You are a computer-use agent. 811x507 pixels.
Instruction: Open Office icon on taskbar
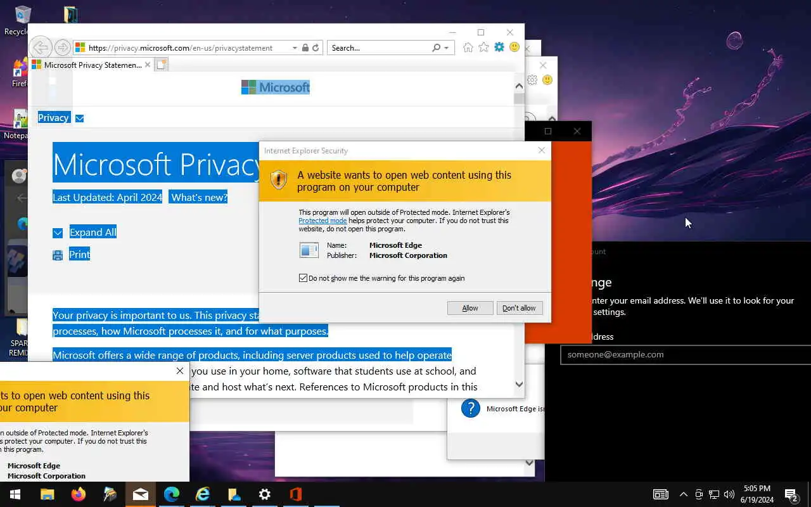tap(296, 494)
